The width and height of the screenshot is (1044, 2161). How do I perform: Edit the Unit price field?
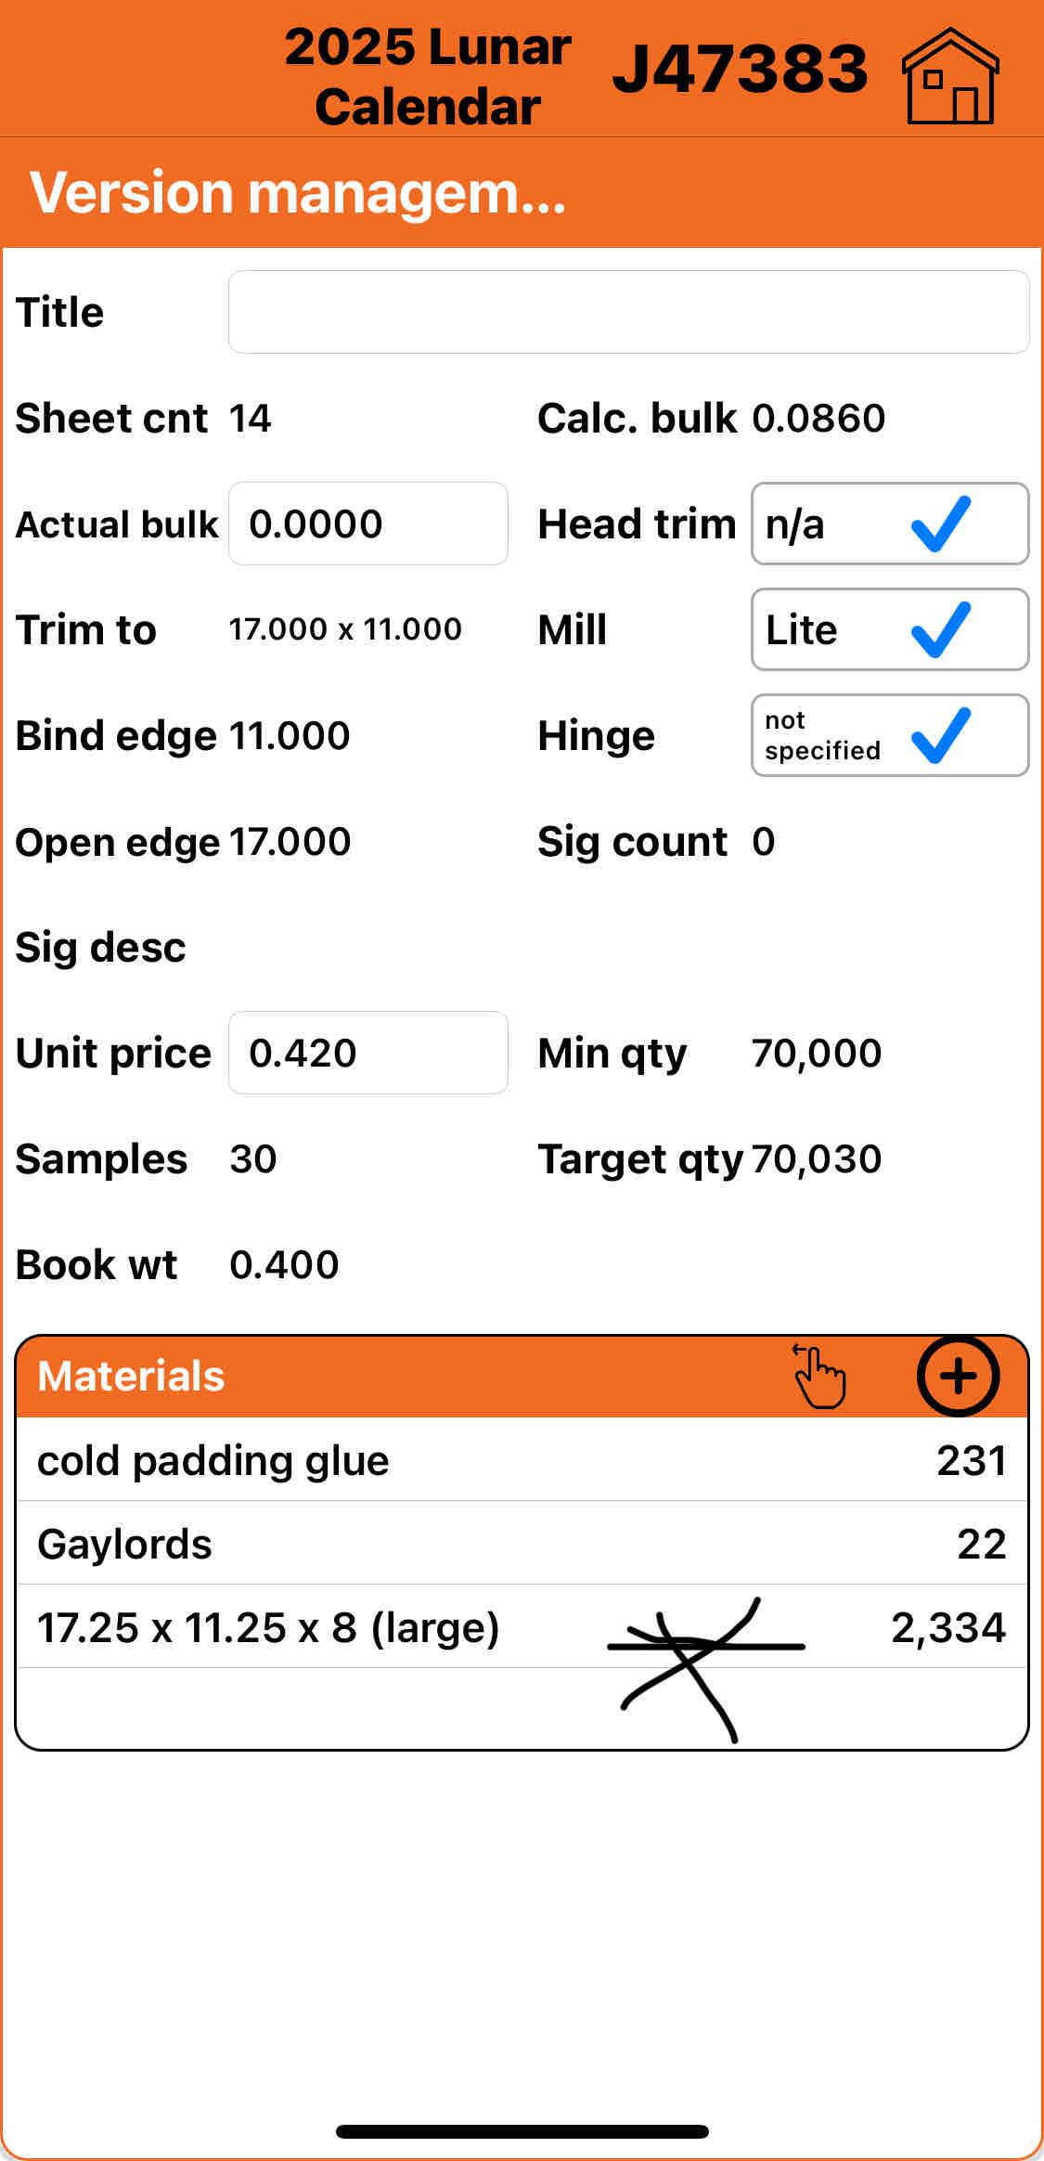367,1053
